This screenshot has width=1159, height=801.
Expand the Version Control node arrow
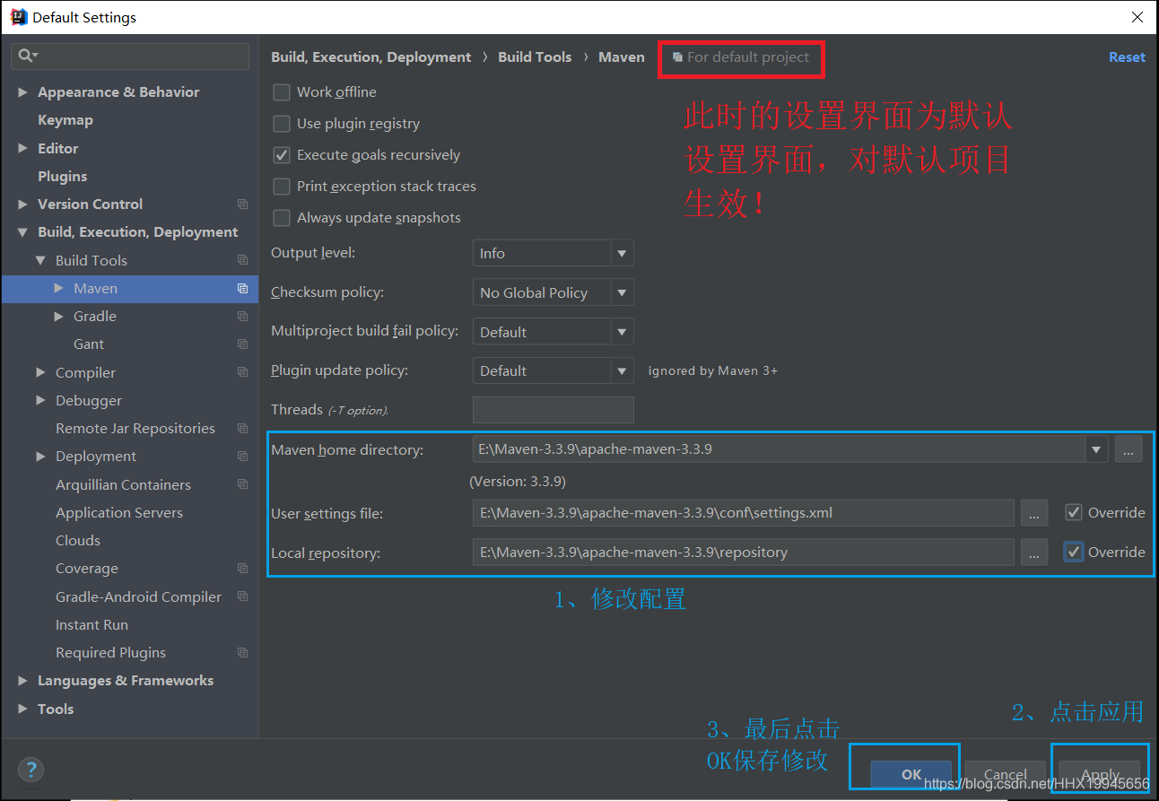coord(23,205)
